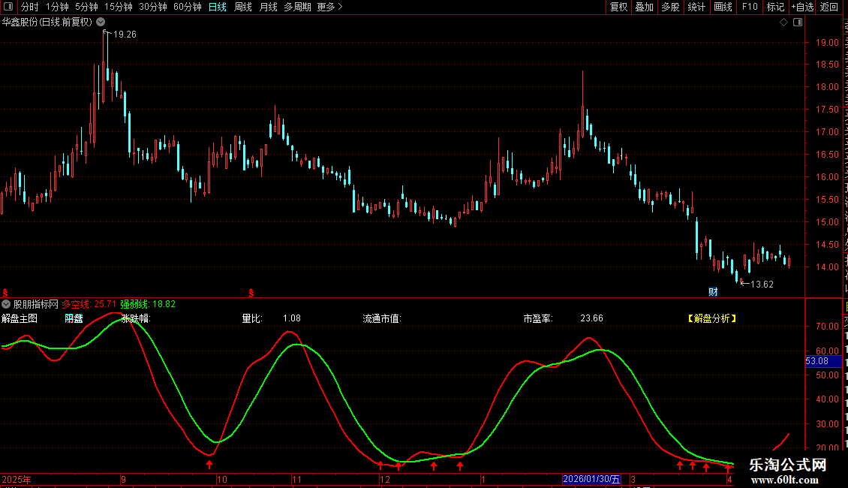Viewport: 848px width, 488px height.
Task: Select the 5分钟 period tab
Action: (x=86, y=7)
